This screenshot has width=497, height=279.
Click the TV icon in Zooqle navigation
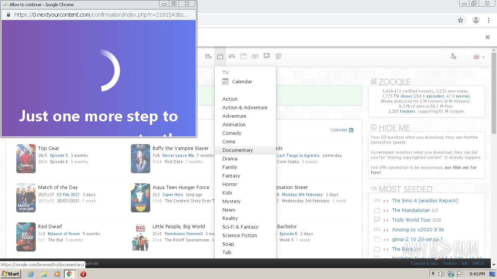click(x=220, y=56)
